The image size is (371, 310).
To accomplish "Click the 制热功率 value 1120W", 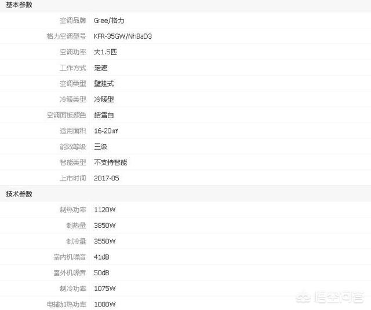I will tap(105, 210).
